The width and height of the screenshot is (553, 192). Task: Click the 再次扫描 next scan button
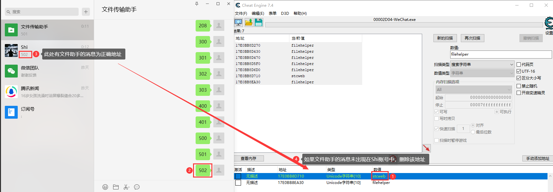[472, 38]
